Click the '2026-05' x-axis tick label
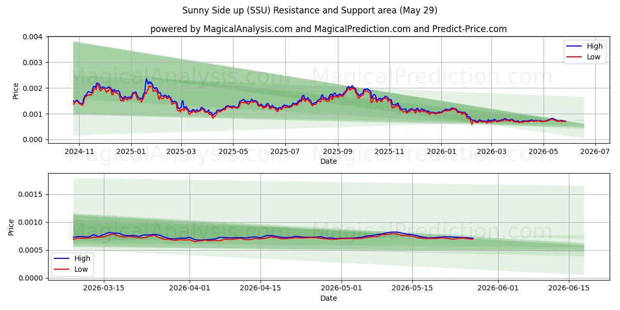Viewport: 620px width, 310px height. [x=543, y=152]
